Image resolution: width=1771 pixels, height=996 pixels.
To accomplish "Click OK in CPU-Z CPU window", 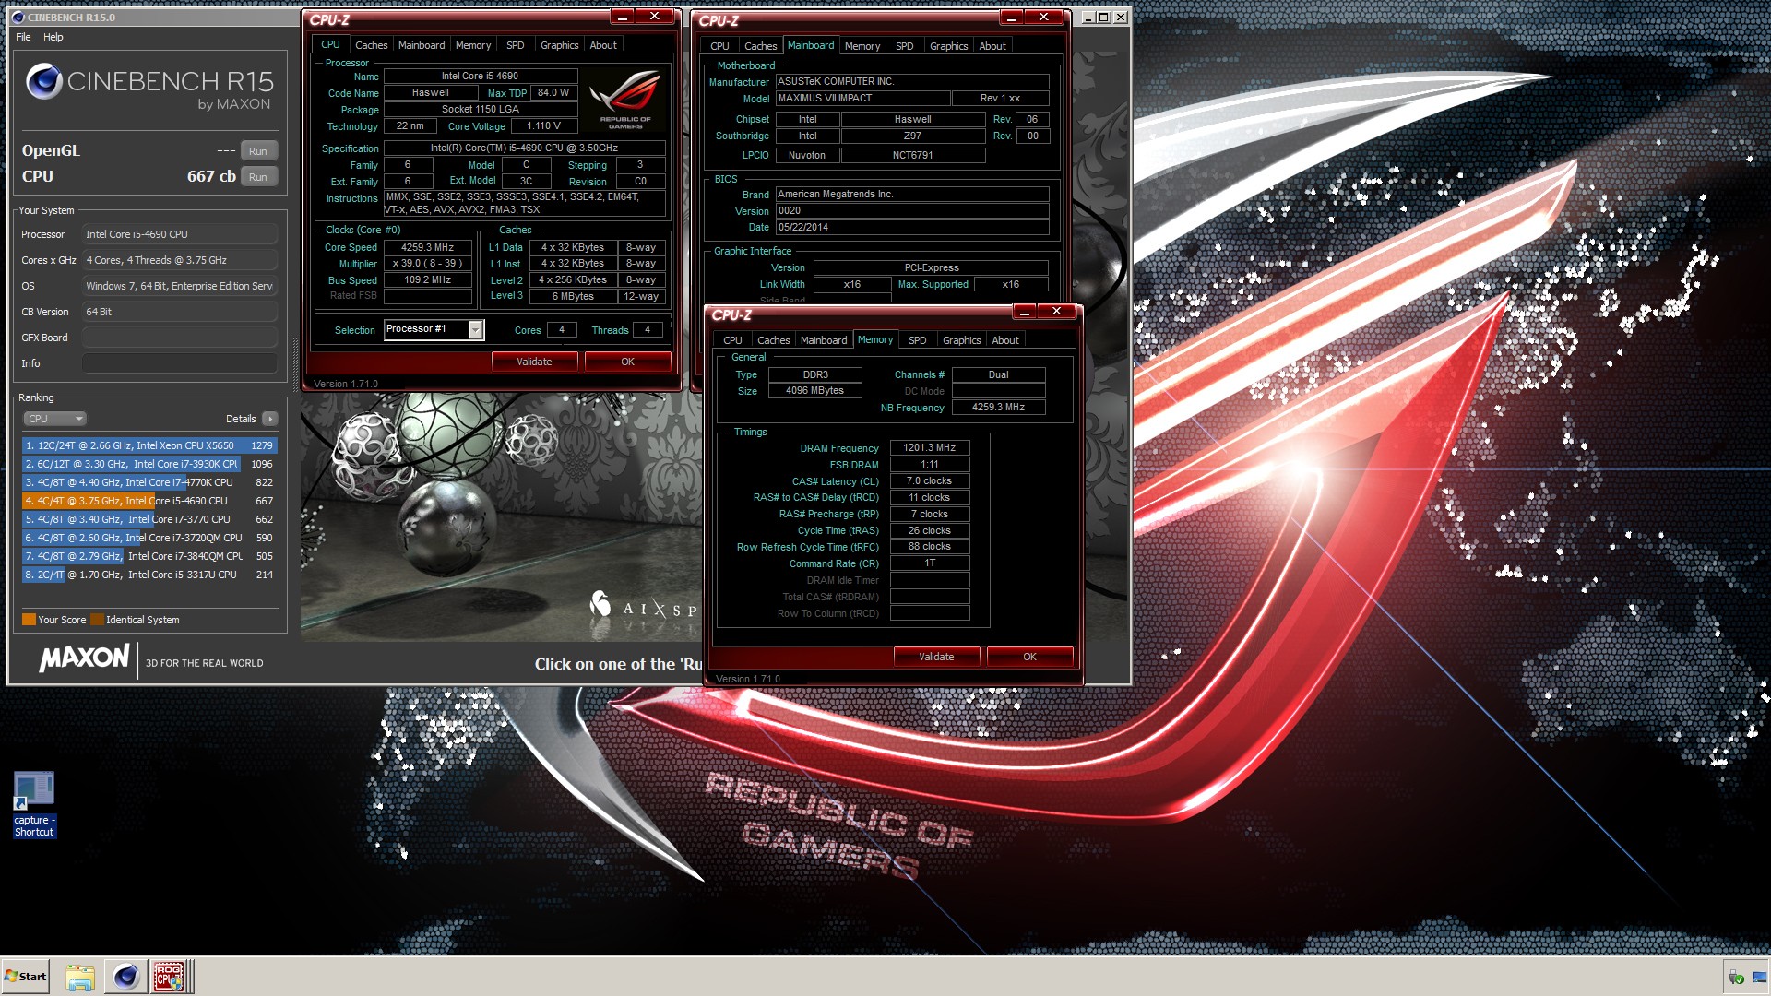I will click(x=627, y=362).
